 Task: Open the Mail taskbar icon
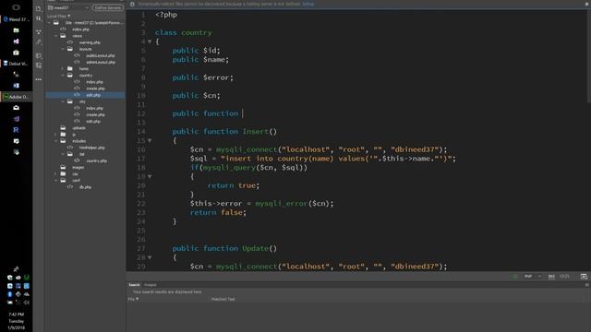[x=16, y=108]
